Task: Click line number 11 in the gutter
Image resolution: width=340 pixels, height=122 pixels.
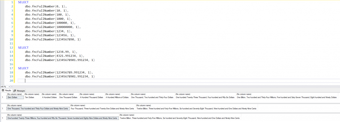Action: coord(11,44)
